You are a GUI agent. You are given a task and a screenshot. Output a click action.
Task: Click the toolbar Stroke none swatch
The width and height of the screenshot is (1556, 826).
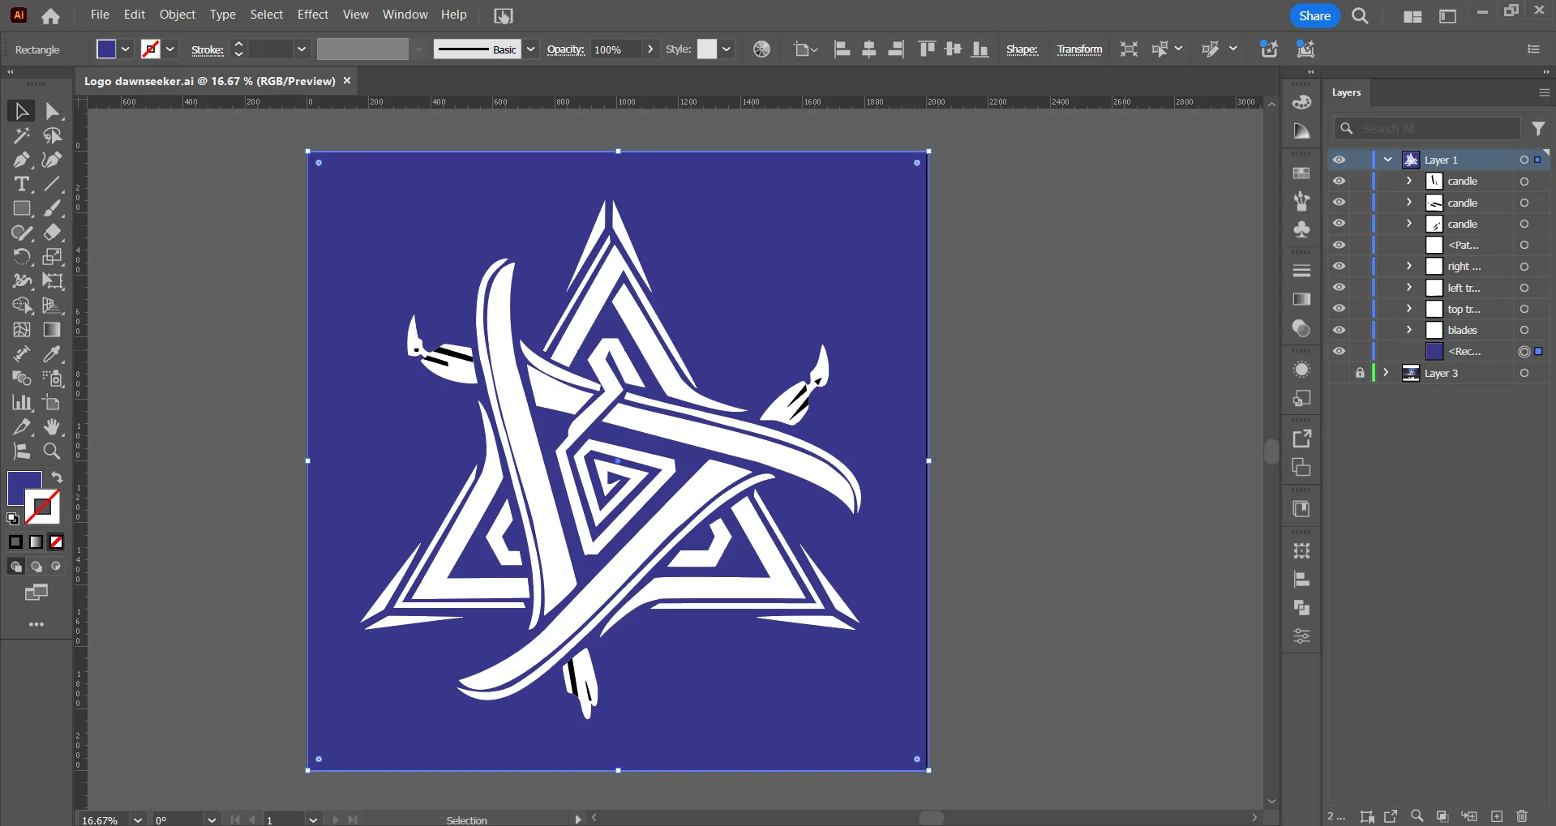pyautogui.click(x=42, y=507)
